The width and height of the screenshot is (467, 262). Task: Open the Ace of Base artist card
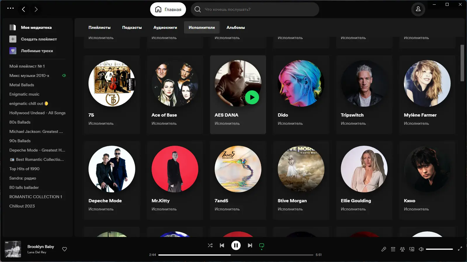pos(175,95)
